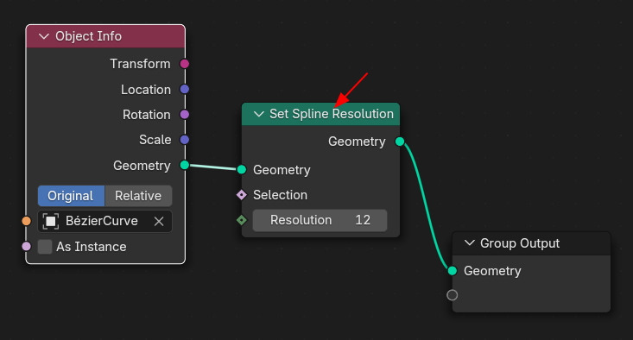Click the Rotation output socket
Viewport: 633px width, 340px height.
tap(185, 115)
